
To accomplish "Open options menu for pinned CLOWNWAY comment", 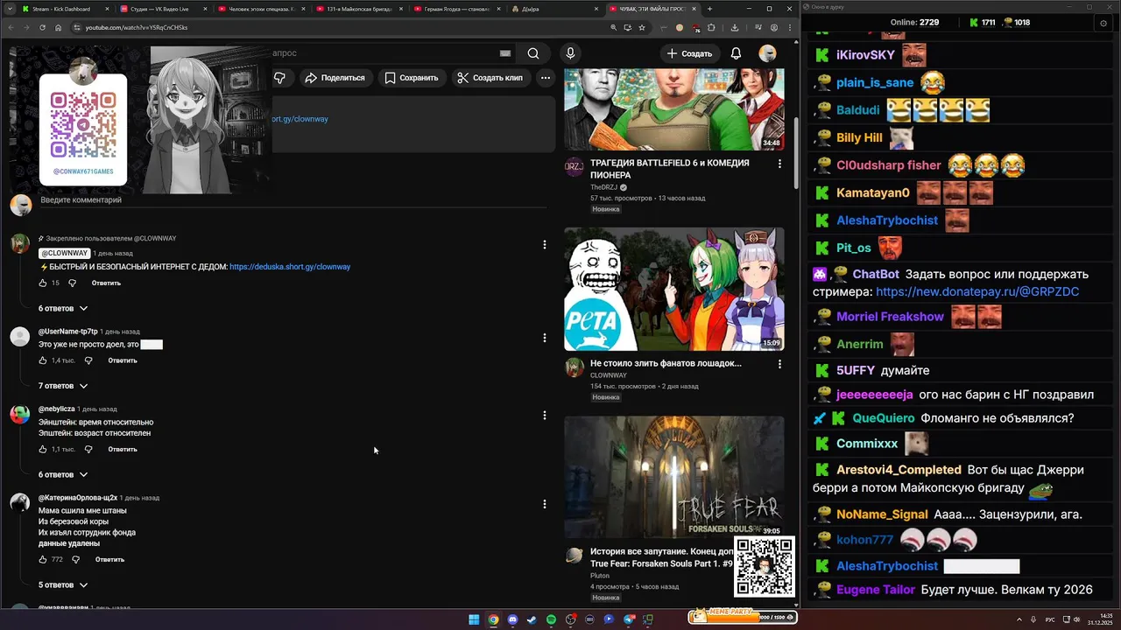I will [x=545, y=245].
